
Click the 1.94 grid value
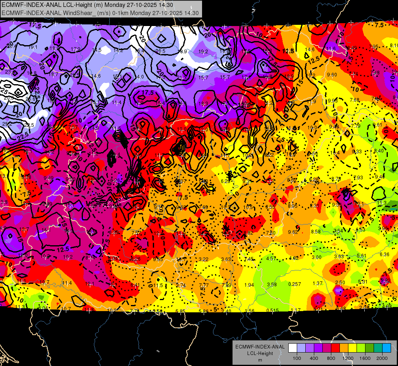249,285
